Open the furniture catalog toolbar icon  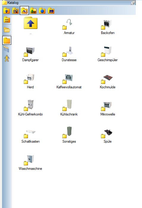coord(15,11)
